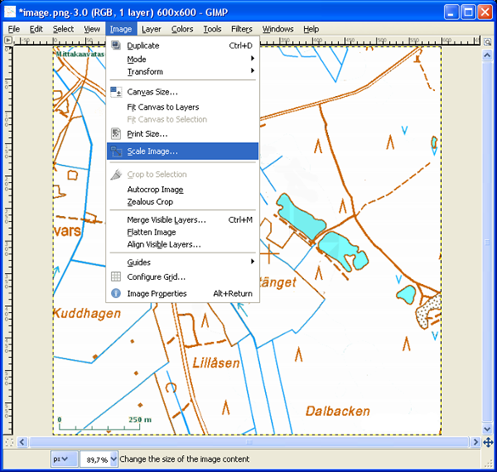Click the Print Size icon
The width and height of the screenshot is (497, 472).
[x=116, y=134]
